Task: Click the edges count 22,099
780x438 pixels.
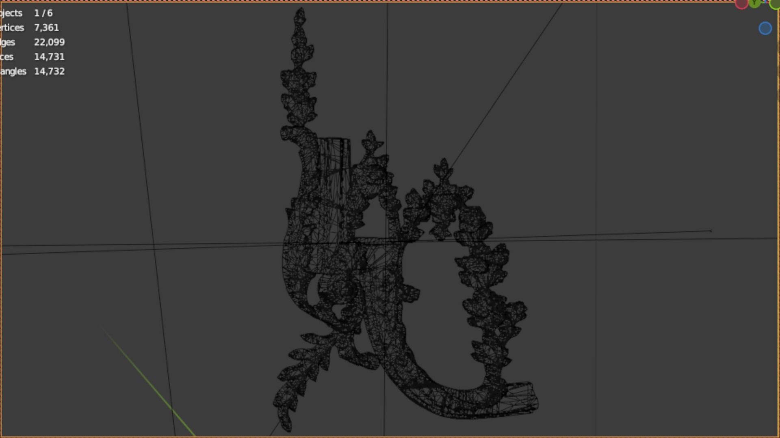Action: click(50, 42)
